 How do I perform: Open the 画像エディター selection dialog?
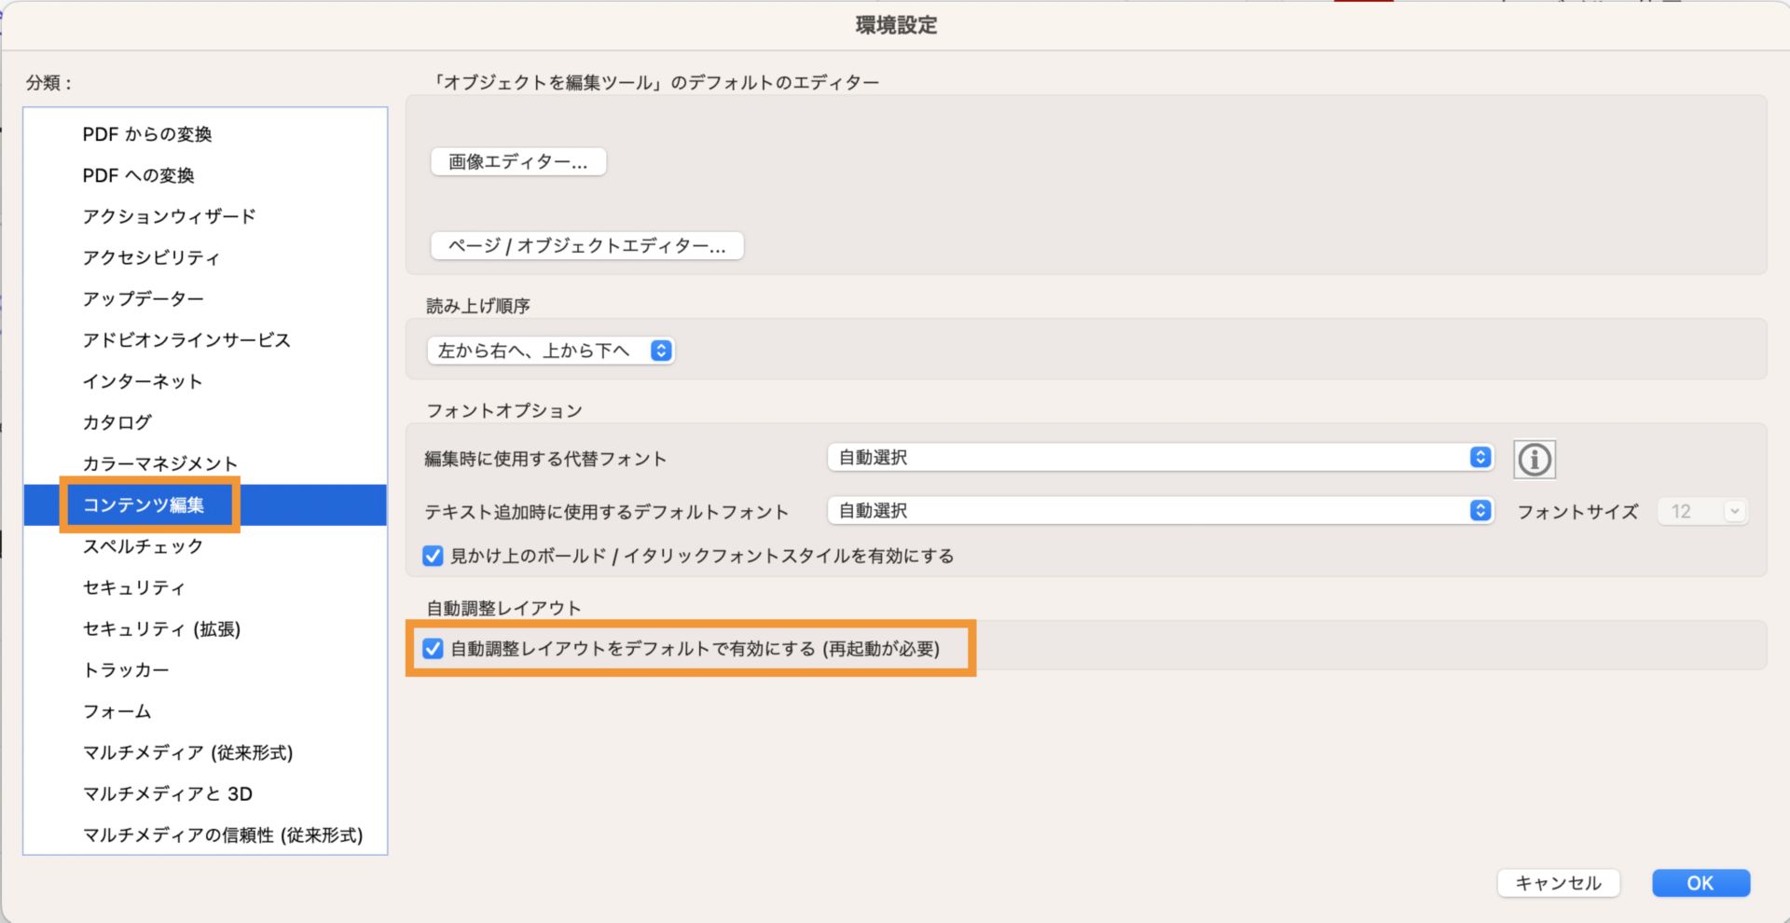tap(518, 161)
